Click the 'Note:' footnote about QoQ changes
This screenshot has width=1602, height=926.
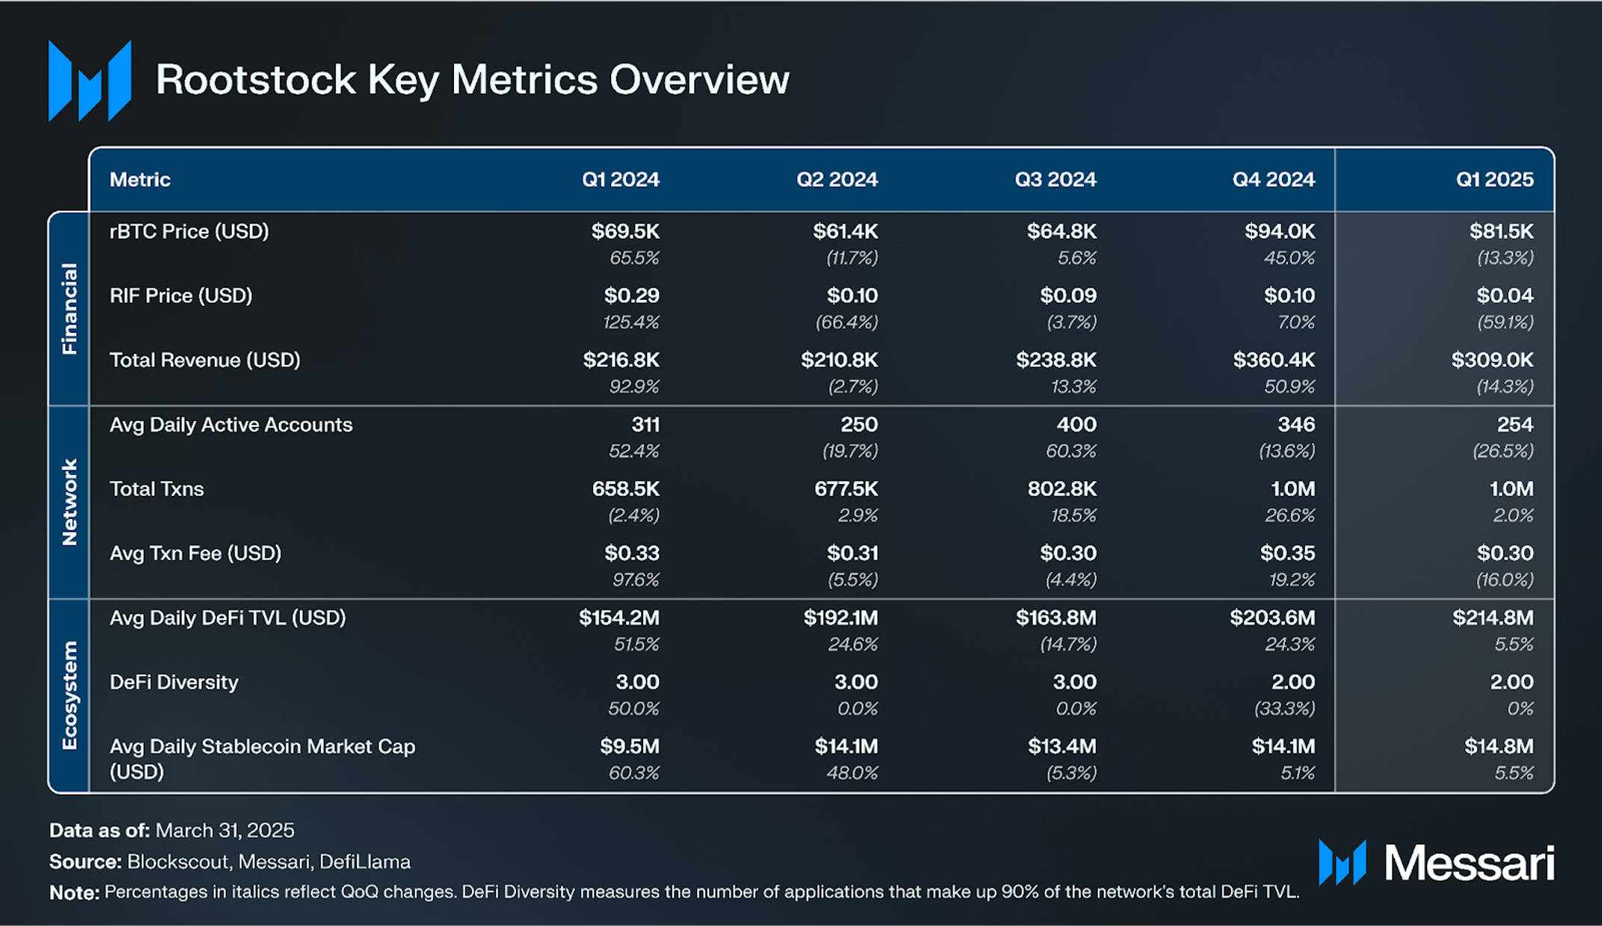(674, 892)
